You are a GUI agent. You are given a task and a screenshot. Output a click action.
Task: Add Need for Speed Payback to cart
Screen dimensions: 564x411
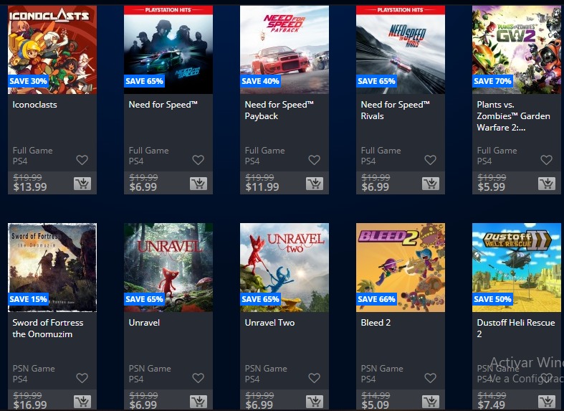pos(315,184)
